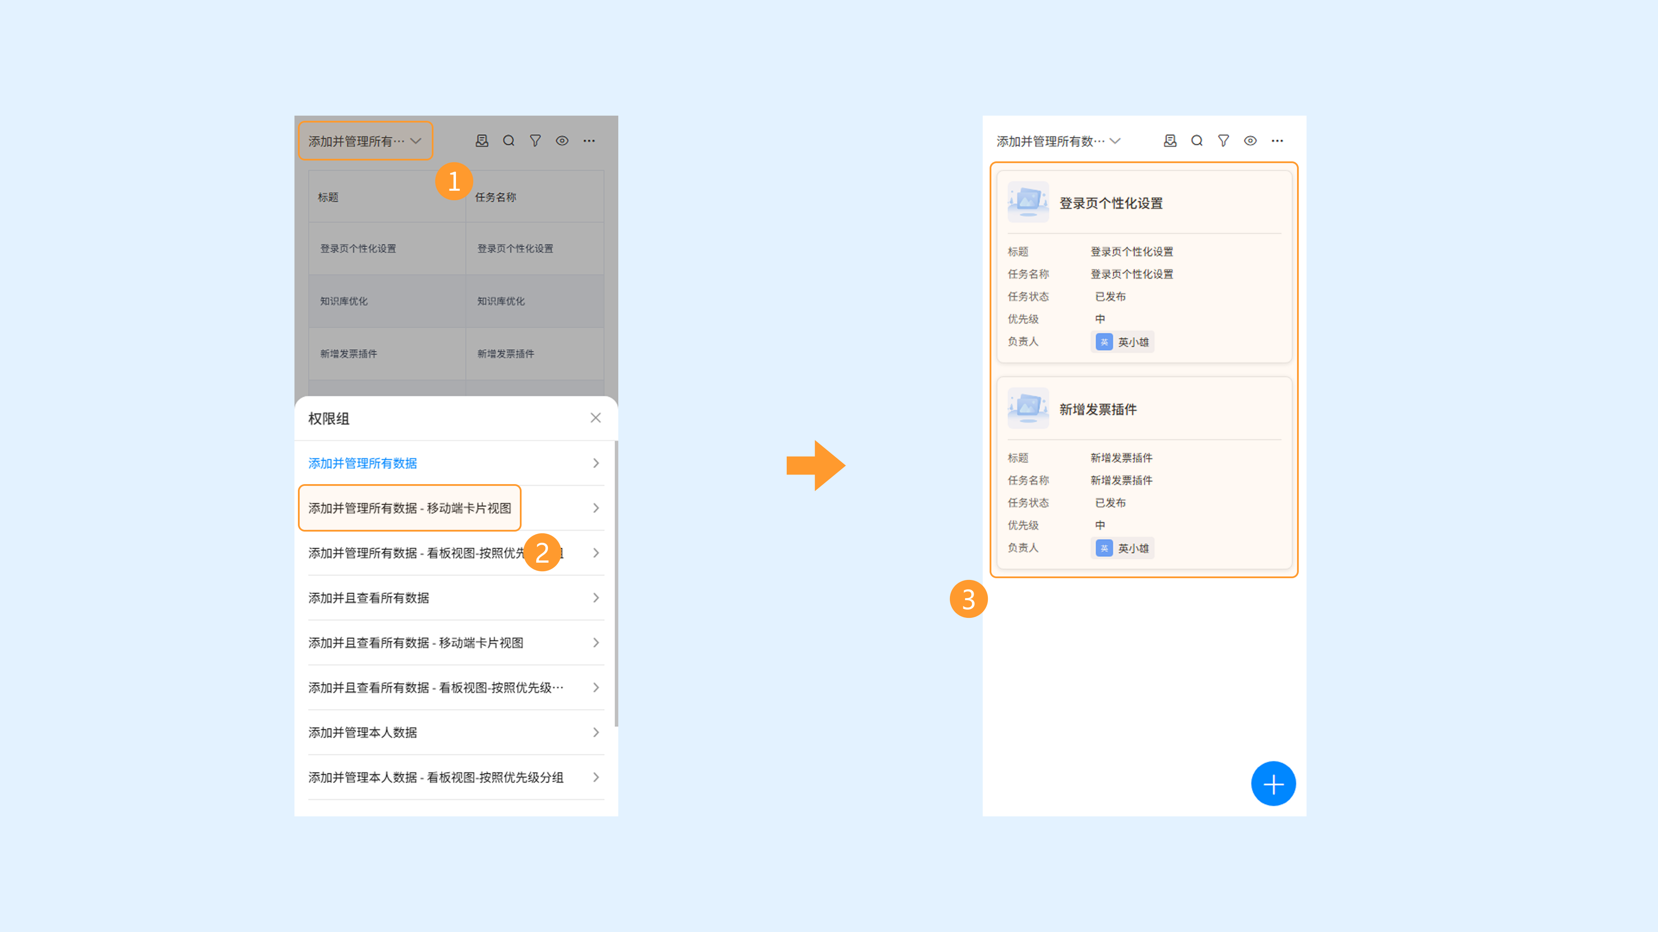This screenshot has height=932, width=1658.
Task: Click the blue 添加并管理所有数据 link
Action: point(362,463)
